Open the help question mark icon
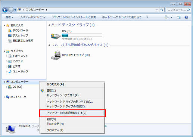 click(186, 17)
